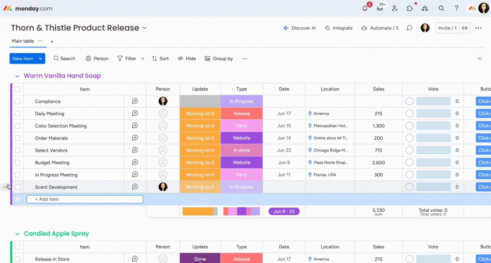Collapse the board header chevron
This screenshot has width=491, height=263.
pos(480,59)
